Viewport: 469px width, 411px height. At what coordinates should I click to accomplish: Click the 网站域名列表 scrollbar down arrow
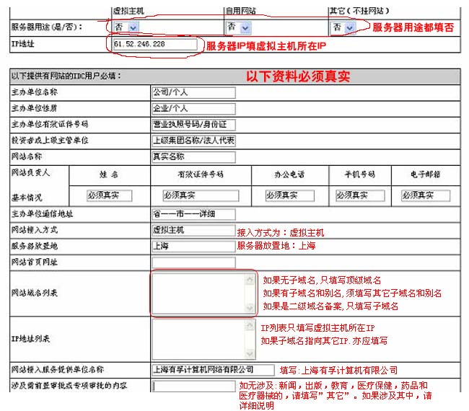point(250,309)
